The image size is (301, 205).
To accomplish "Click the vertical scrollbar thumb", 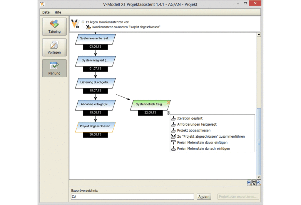I will tap(259, 141).
